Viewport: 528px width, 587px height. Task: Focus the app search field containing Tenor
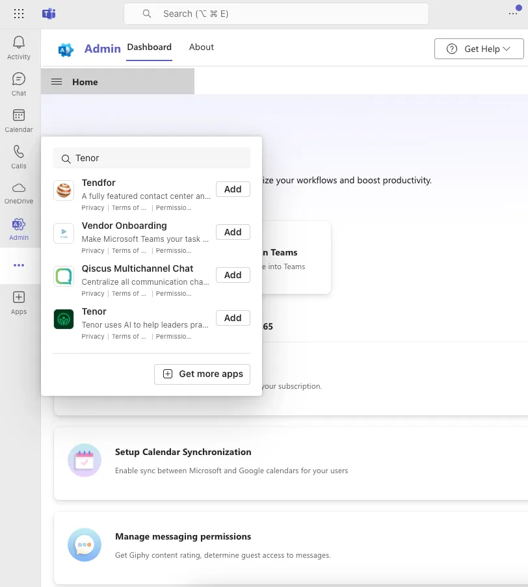pyautogui.click(x=152, y=158)
